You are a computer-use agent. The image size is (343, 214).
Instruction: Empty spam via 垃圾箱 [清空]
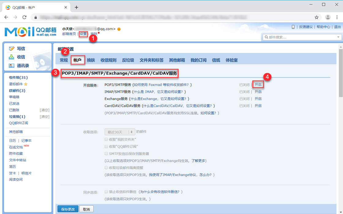(44, 116)
